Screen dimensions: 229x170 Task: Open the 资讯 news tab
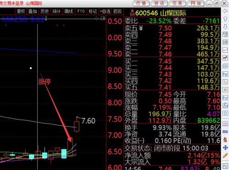click(x=159, y=3)
